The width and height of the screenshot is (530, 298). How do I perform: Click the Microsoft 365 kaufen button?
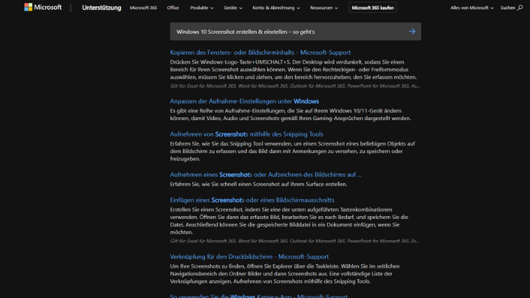pyautogui.click(x=372, y=8)
